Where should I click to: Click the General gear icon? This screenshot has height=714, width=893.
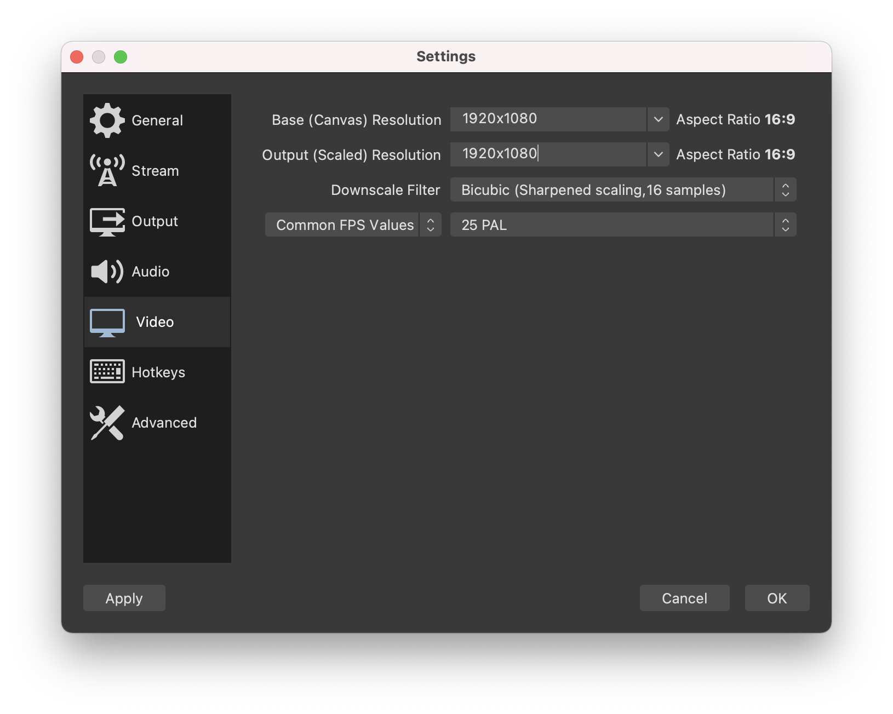(x=107, y=120)
